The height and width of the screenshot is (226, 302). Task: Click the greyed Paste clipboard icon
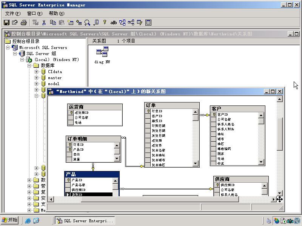click(62, 23)
